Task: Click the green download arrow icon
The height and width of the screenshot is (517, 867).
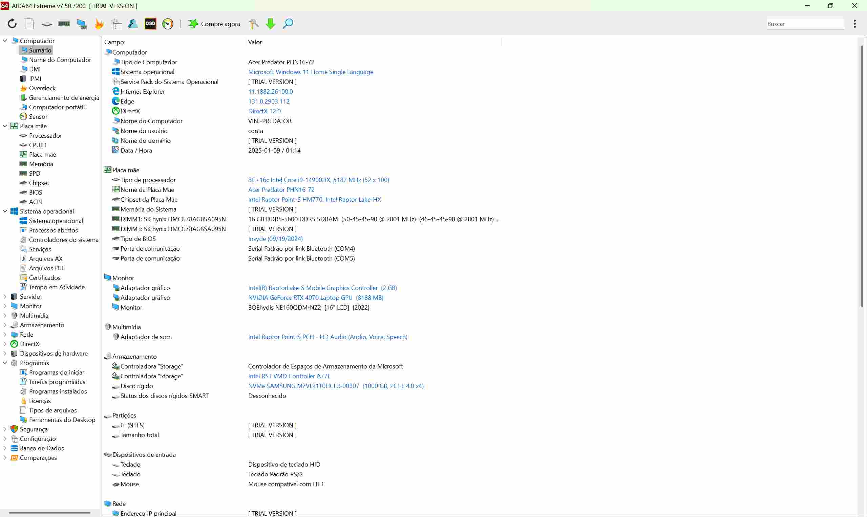Action: click(271, 24)
